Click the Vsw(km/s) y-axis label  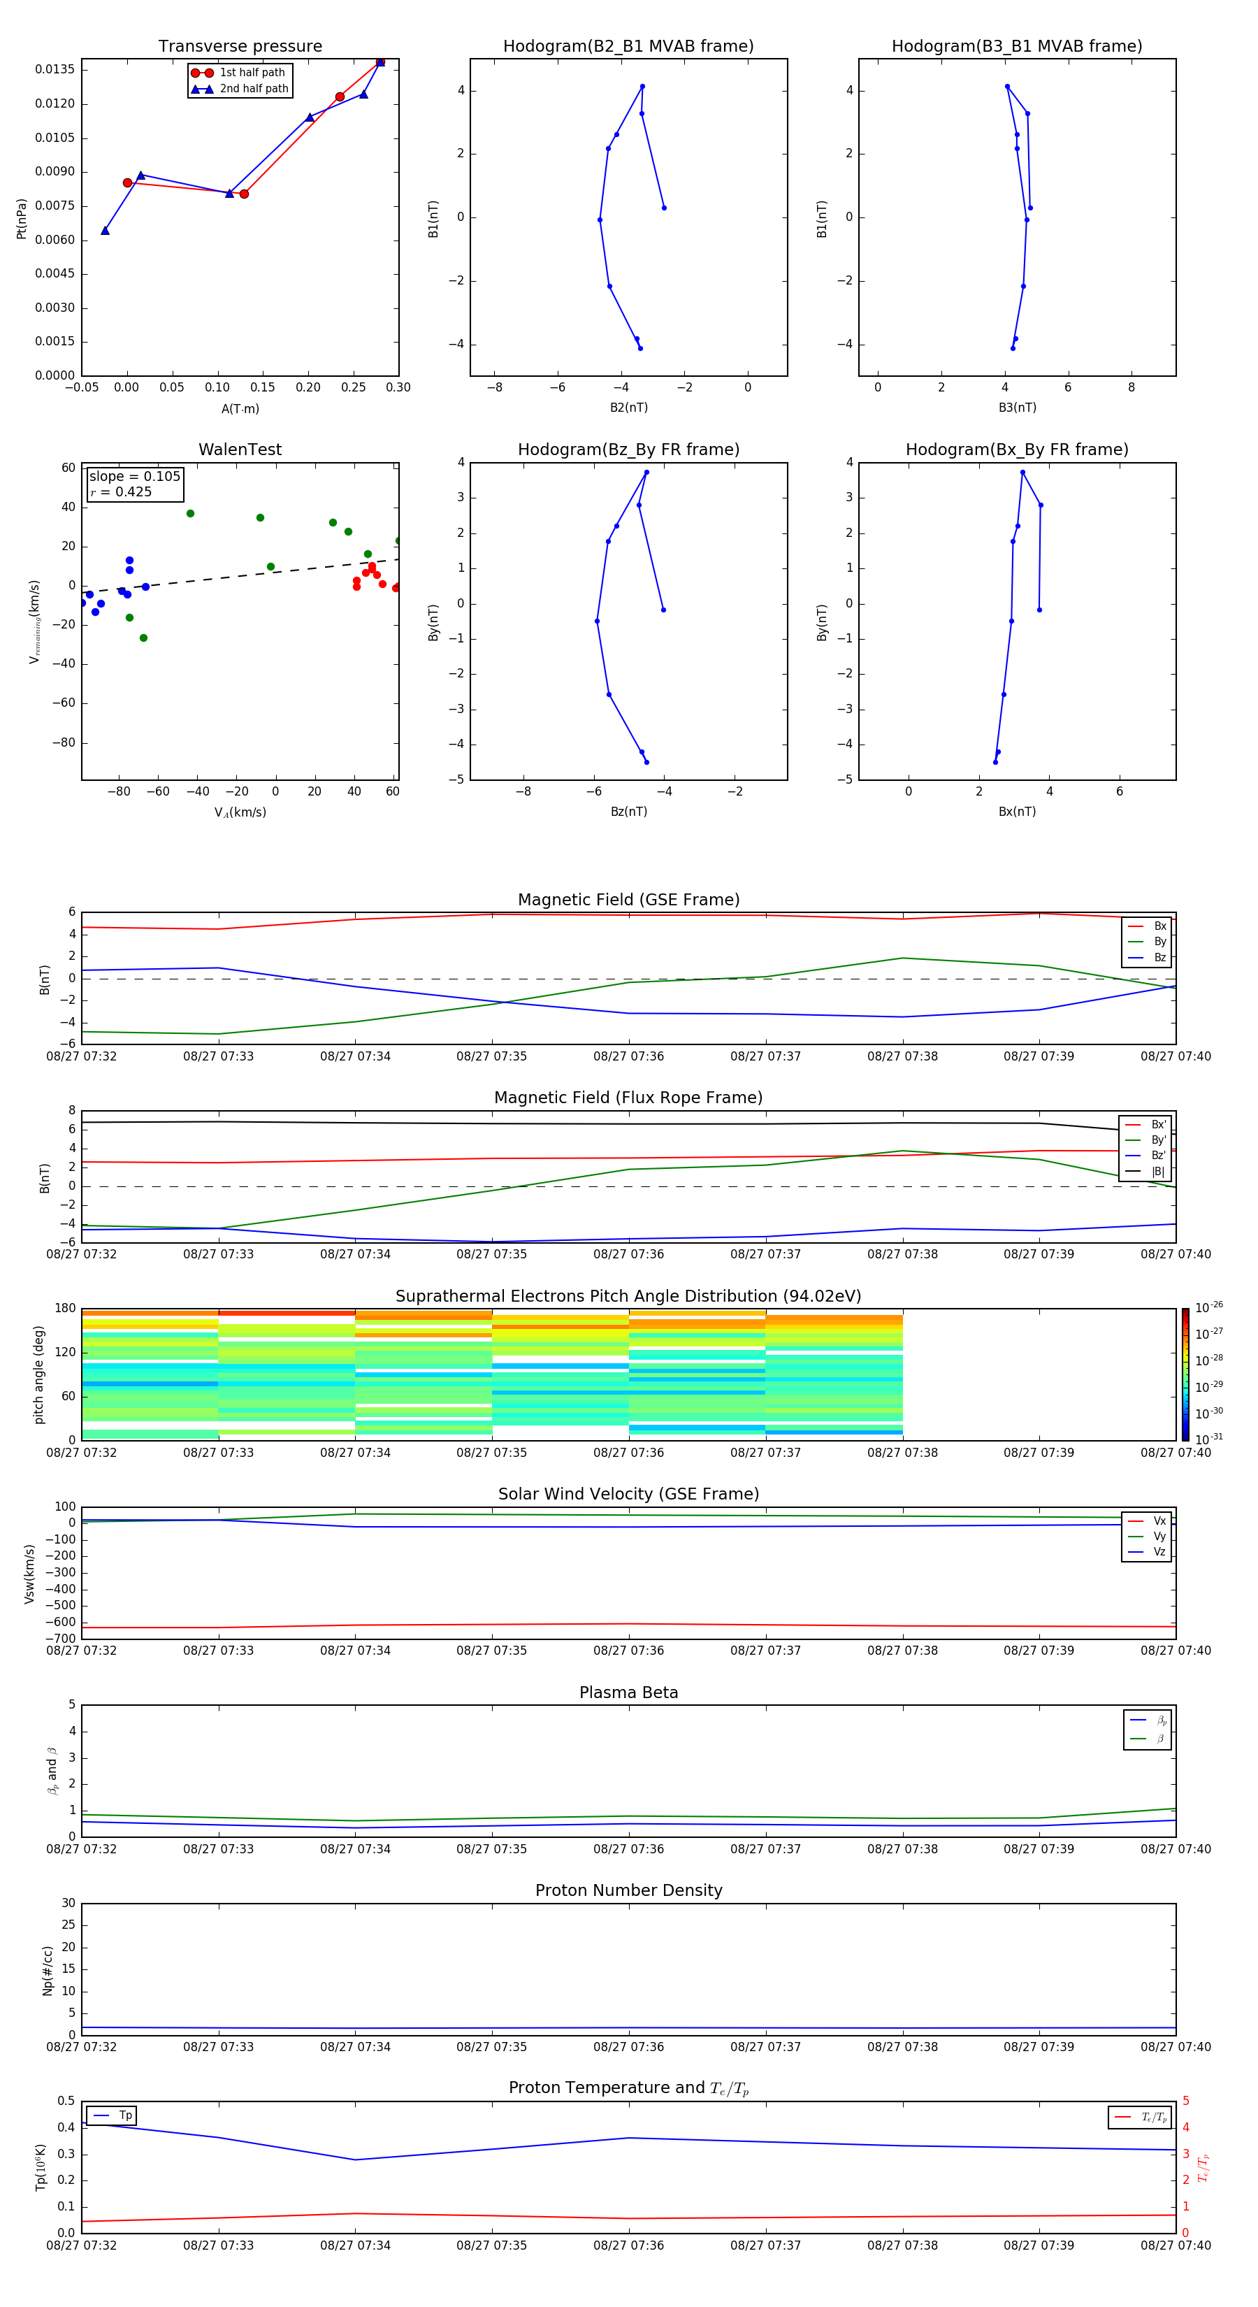click(29, 1574)
